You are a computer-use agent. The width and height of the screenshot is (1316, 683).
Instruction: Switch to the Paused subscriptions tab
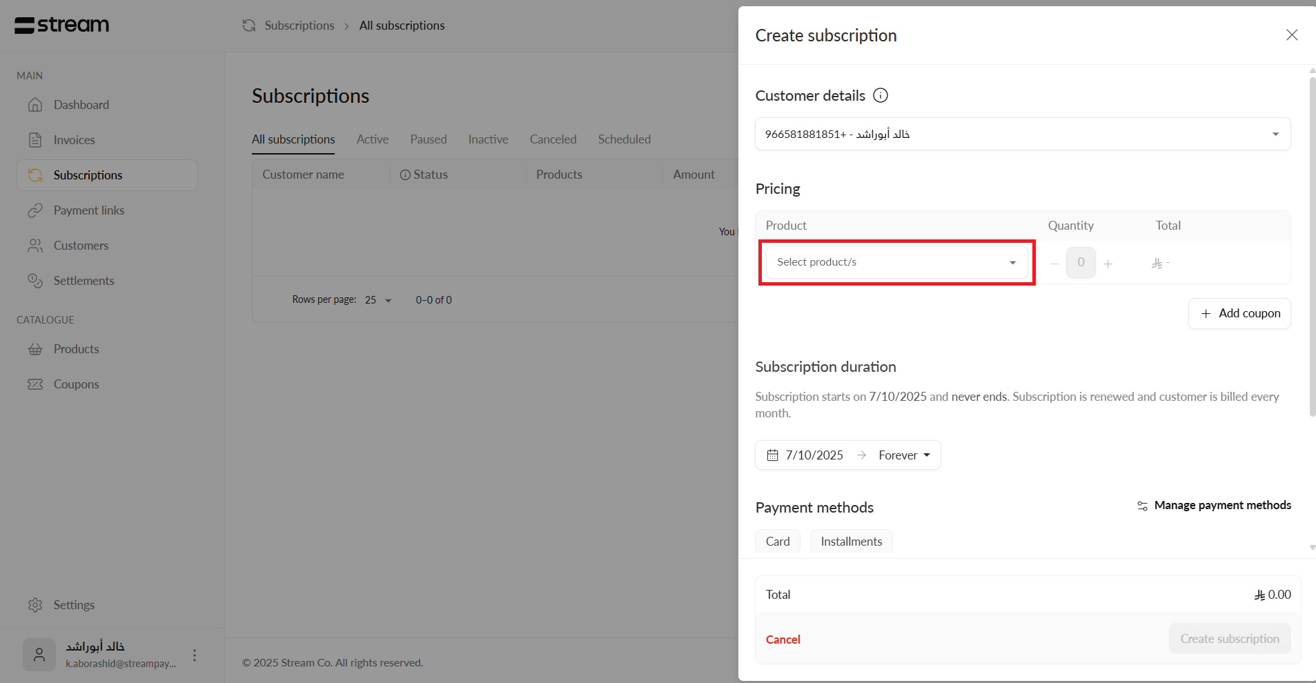click(428, 139)
